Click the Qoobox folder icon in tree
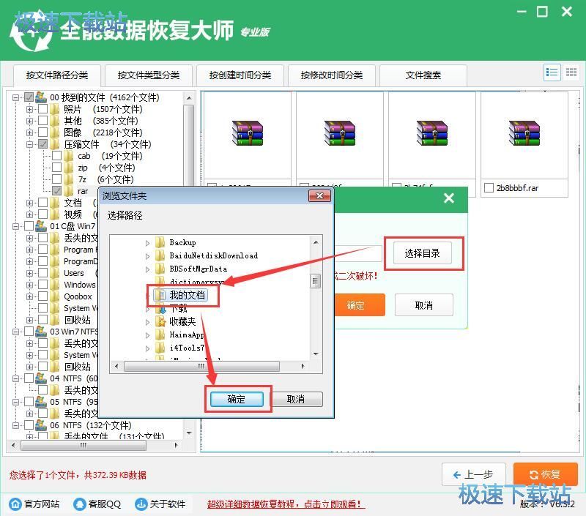The height and width of the screenshot is (516, 586). pyautogui.click(x=55, y=296)
